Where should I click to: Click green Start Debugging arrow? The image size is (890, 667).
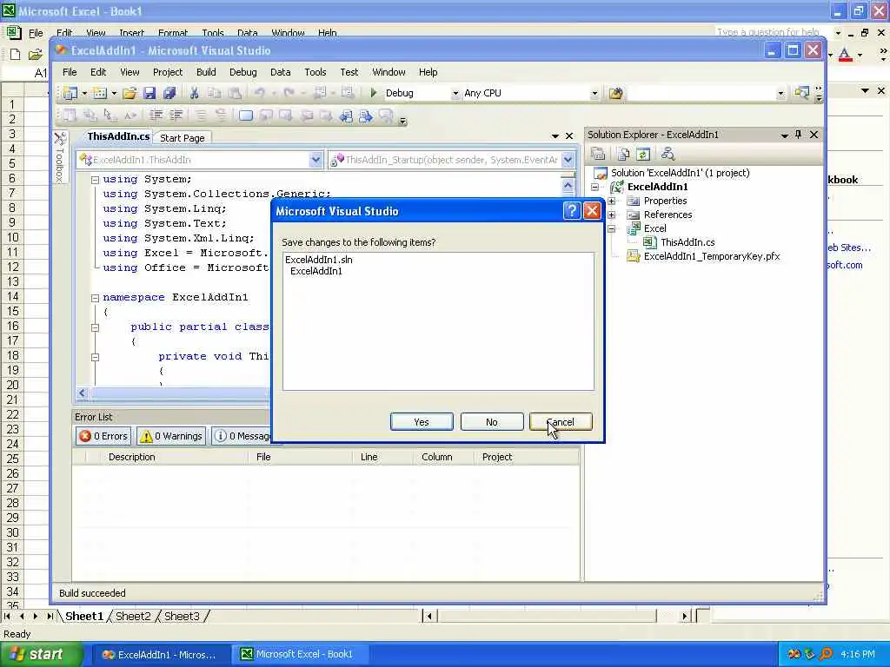pos(373,92)
